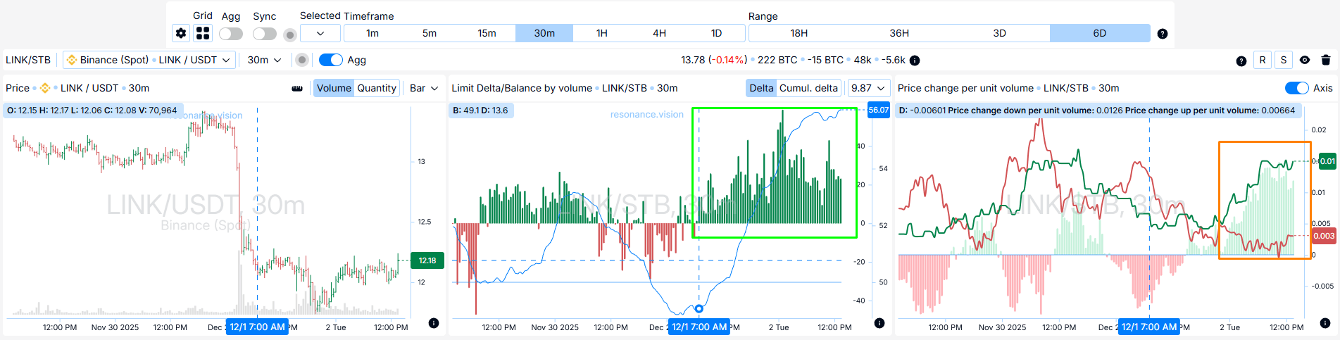The height and width of the screenshot is (340, 1340).
Task: Turn off the Axis toggle
Action: pos(1296,88)
